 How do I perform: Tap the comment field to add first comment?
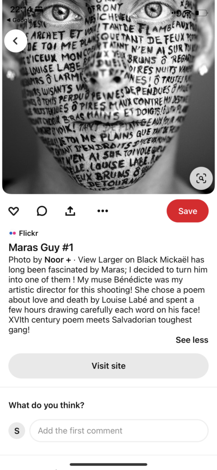(119, 431)
